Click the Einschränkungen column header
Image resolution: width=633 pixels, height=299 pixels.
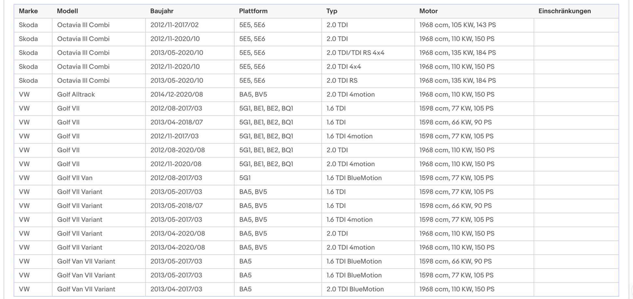[564, 11]
